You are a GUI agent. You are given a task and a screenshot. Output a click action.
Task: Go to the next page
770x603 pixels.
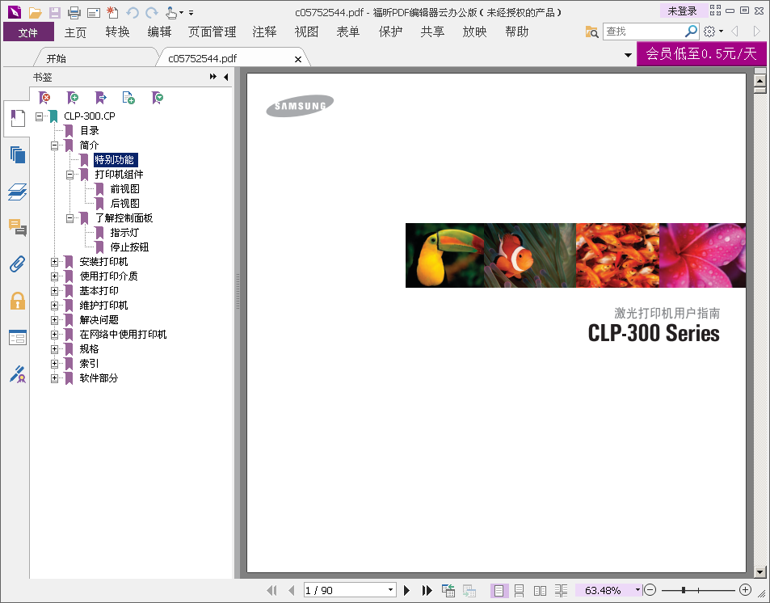pyautogui.click(x=406, y=590)
